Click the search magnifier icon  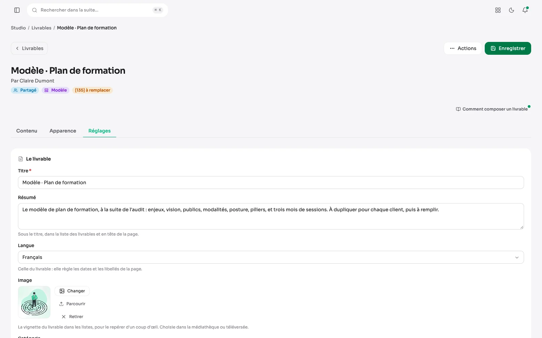[x=35, y=10]
